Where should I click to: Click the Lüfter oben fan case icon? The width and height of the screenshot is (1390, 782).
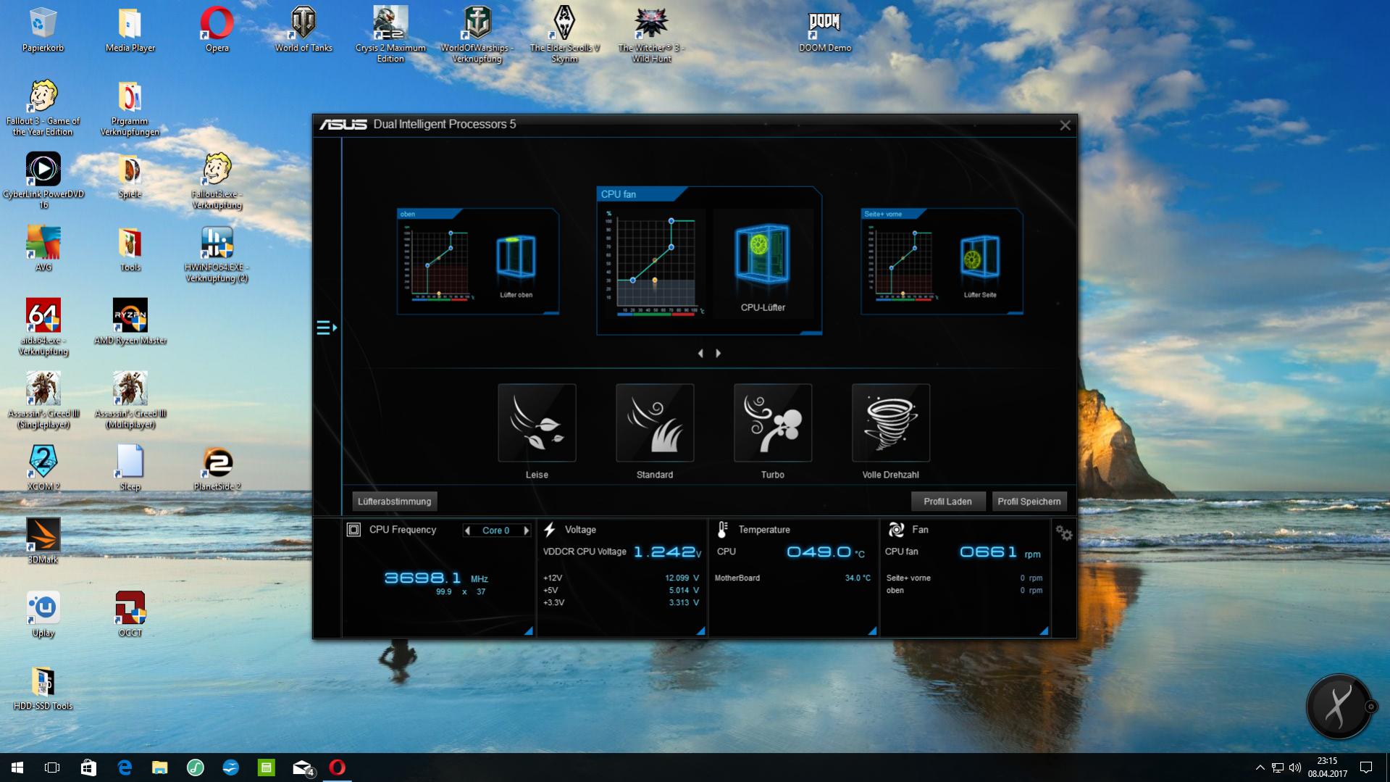[x=516, y=256]
